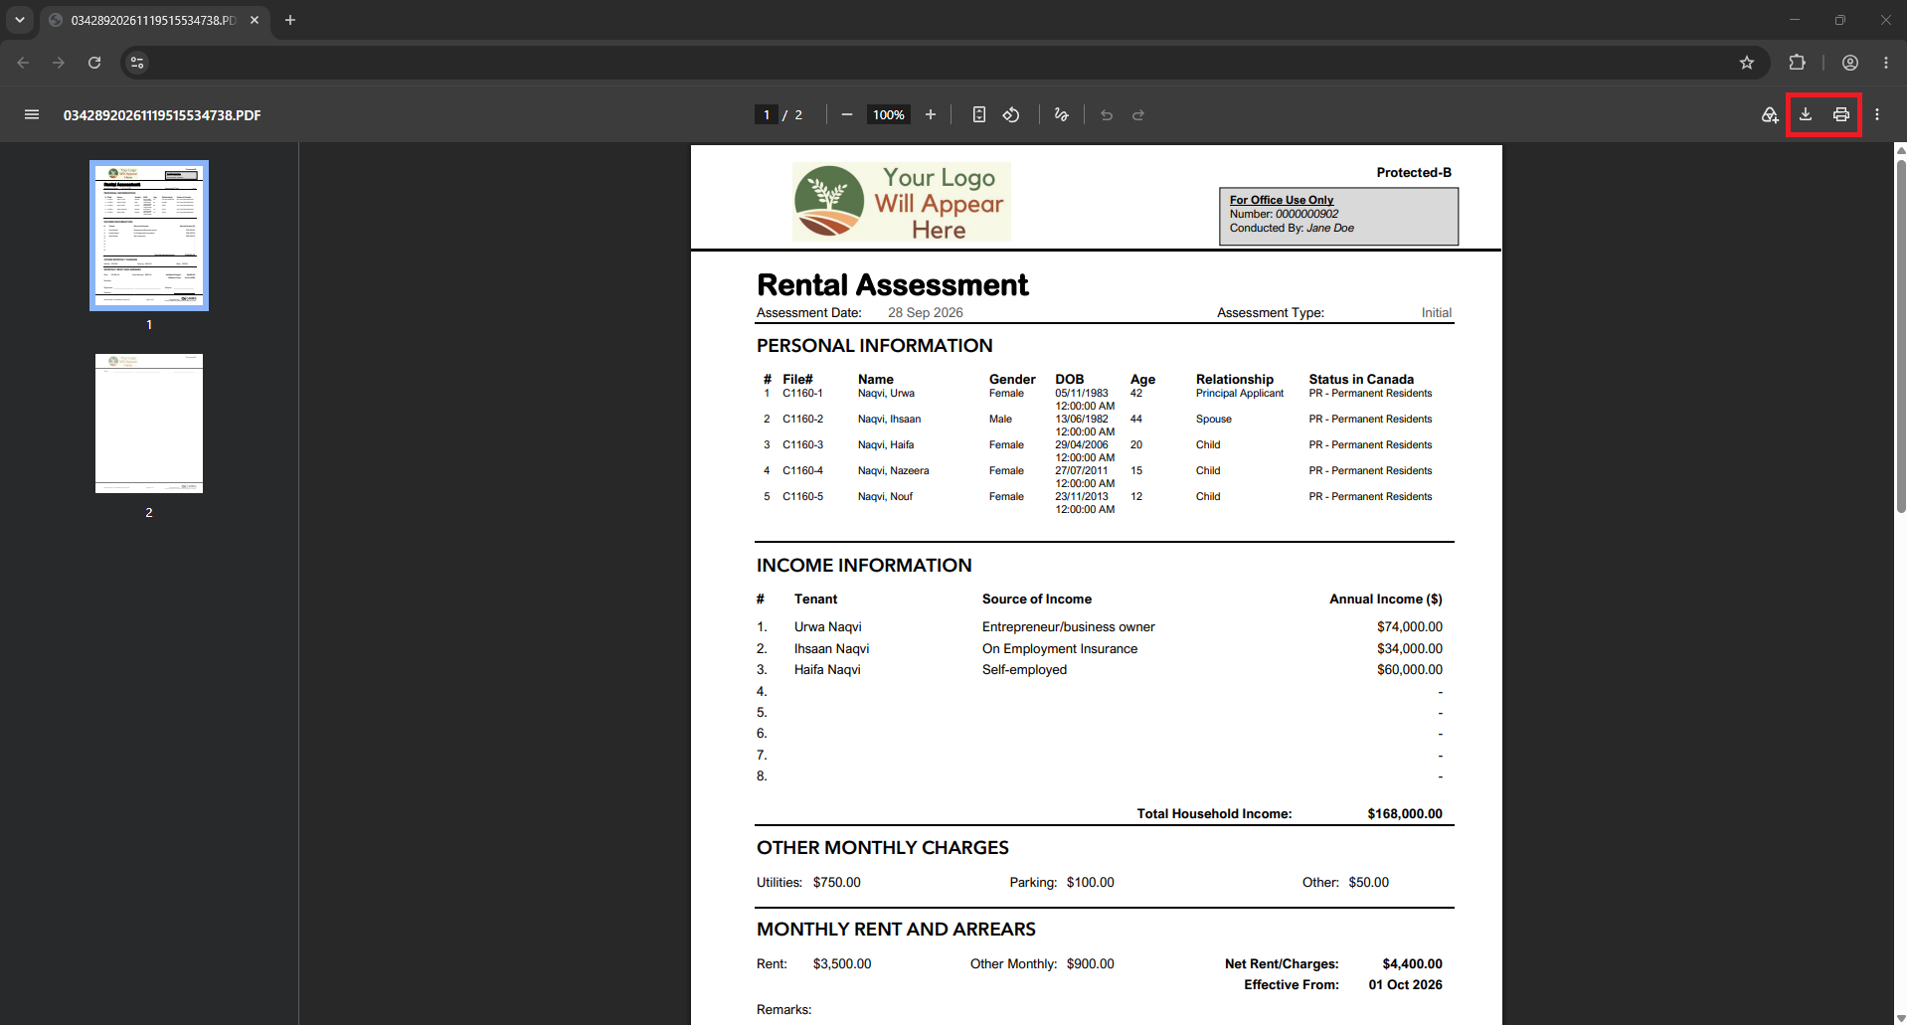Save PDF to Google Drive
The image size is (1907, 1025).
click(1770, 114)
